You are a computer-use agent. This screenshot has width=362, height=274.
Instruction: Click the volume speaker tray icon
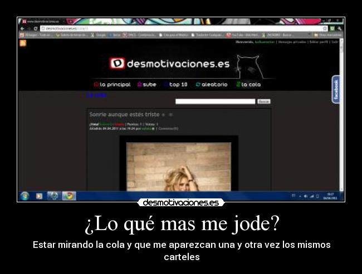click(x=306, y=196)
